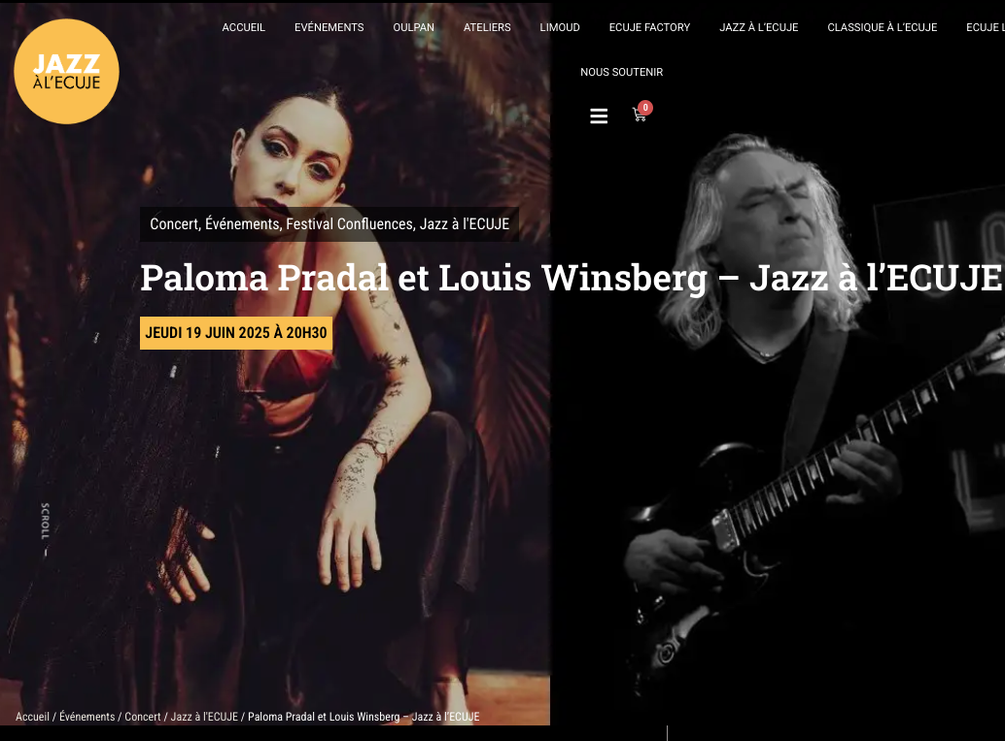Navigate to LIMOUD in the top menu
This screenshot has width=1005, height=741.
click(x=560, y=27)
